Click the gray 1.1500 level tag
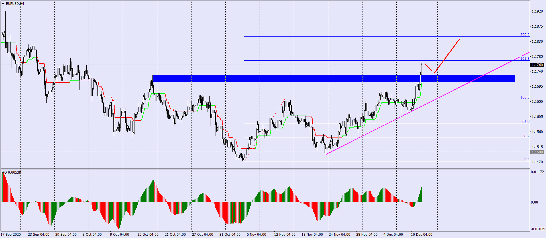 click(x=537, y=152)
